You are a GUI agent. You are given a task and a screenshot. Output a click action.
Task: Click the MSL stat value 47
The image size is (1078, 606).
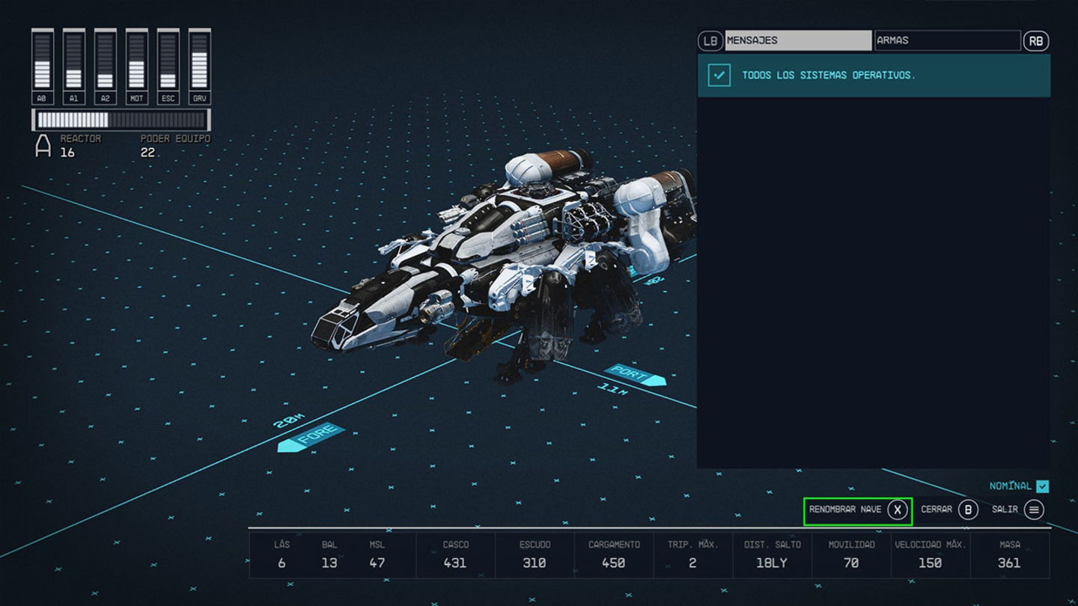click(x=377, y=563)
